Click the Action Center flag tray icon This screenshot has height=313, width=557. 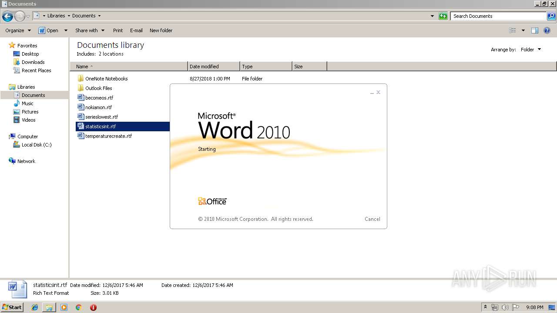coord(516,307)
